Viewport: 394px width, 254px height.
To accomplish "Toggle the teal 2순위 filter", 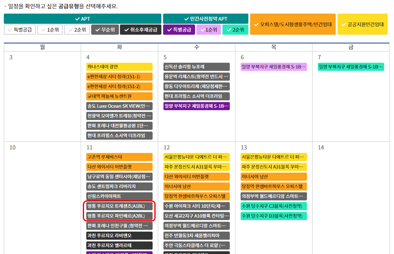I will click(x=235, y=30).
